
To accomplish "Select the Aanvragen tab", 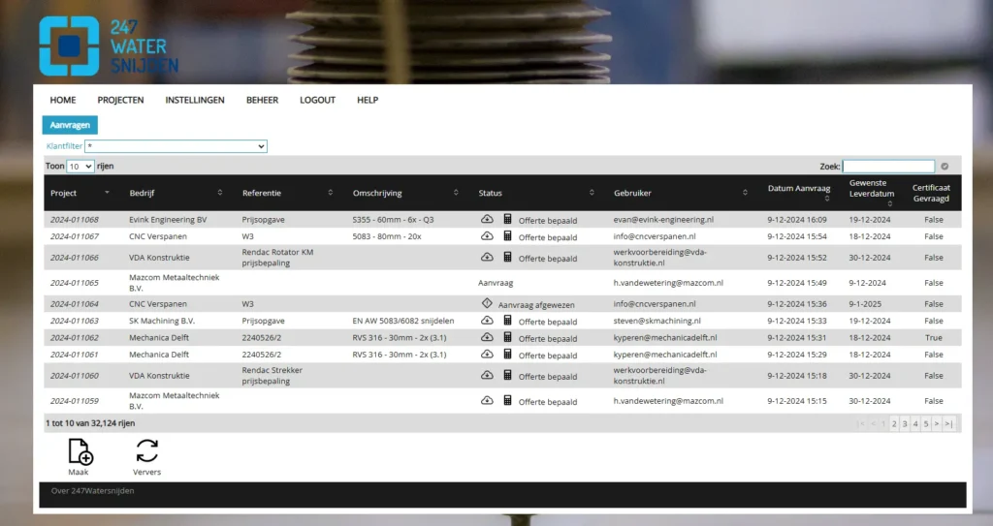I will [70, 125].
